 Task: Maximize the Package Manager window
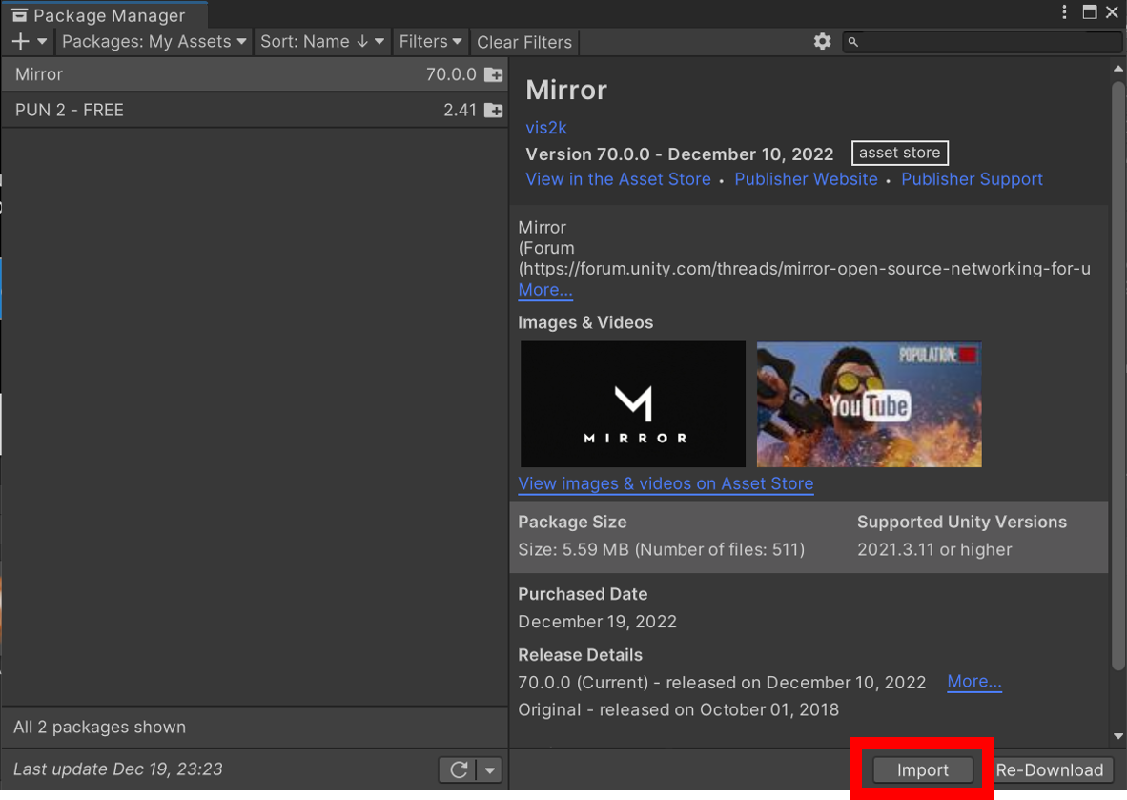1090,12
